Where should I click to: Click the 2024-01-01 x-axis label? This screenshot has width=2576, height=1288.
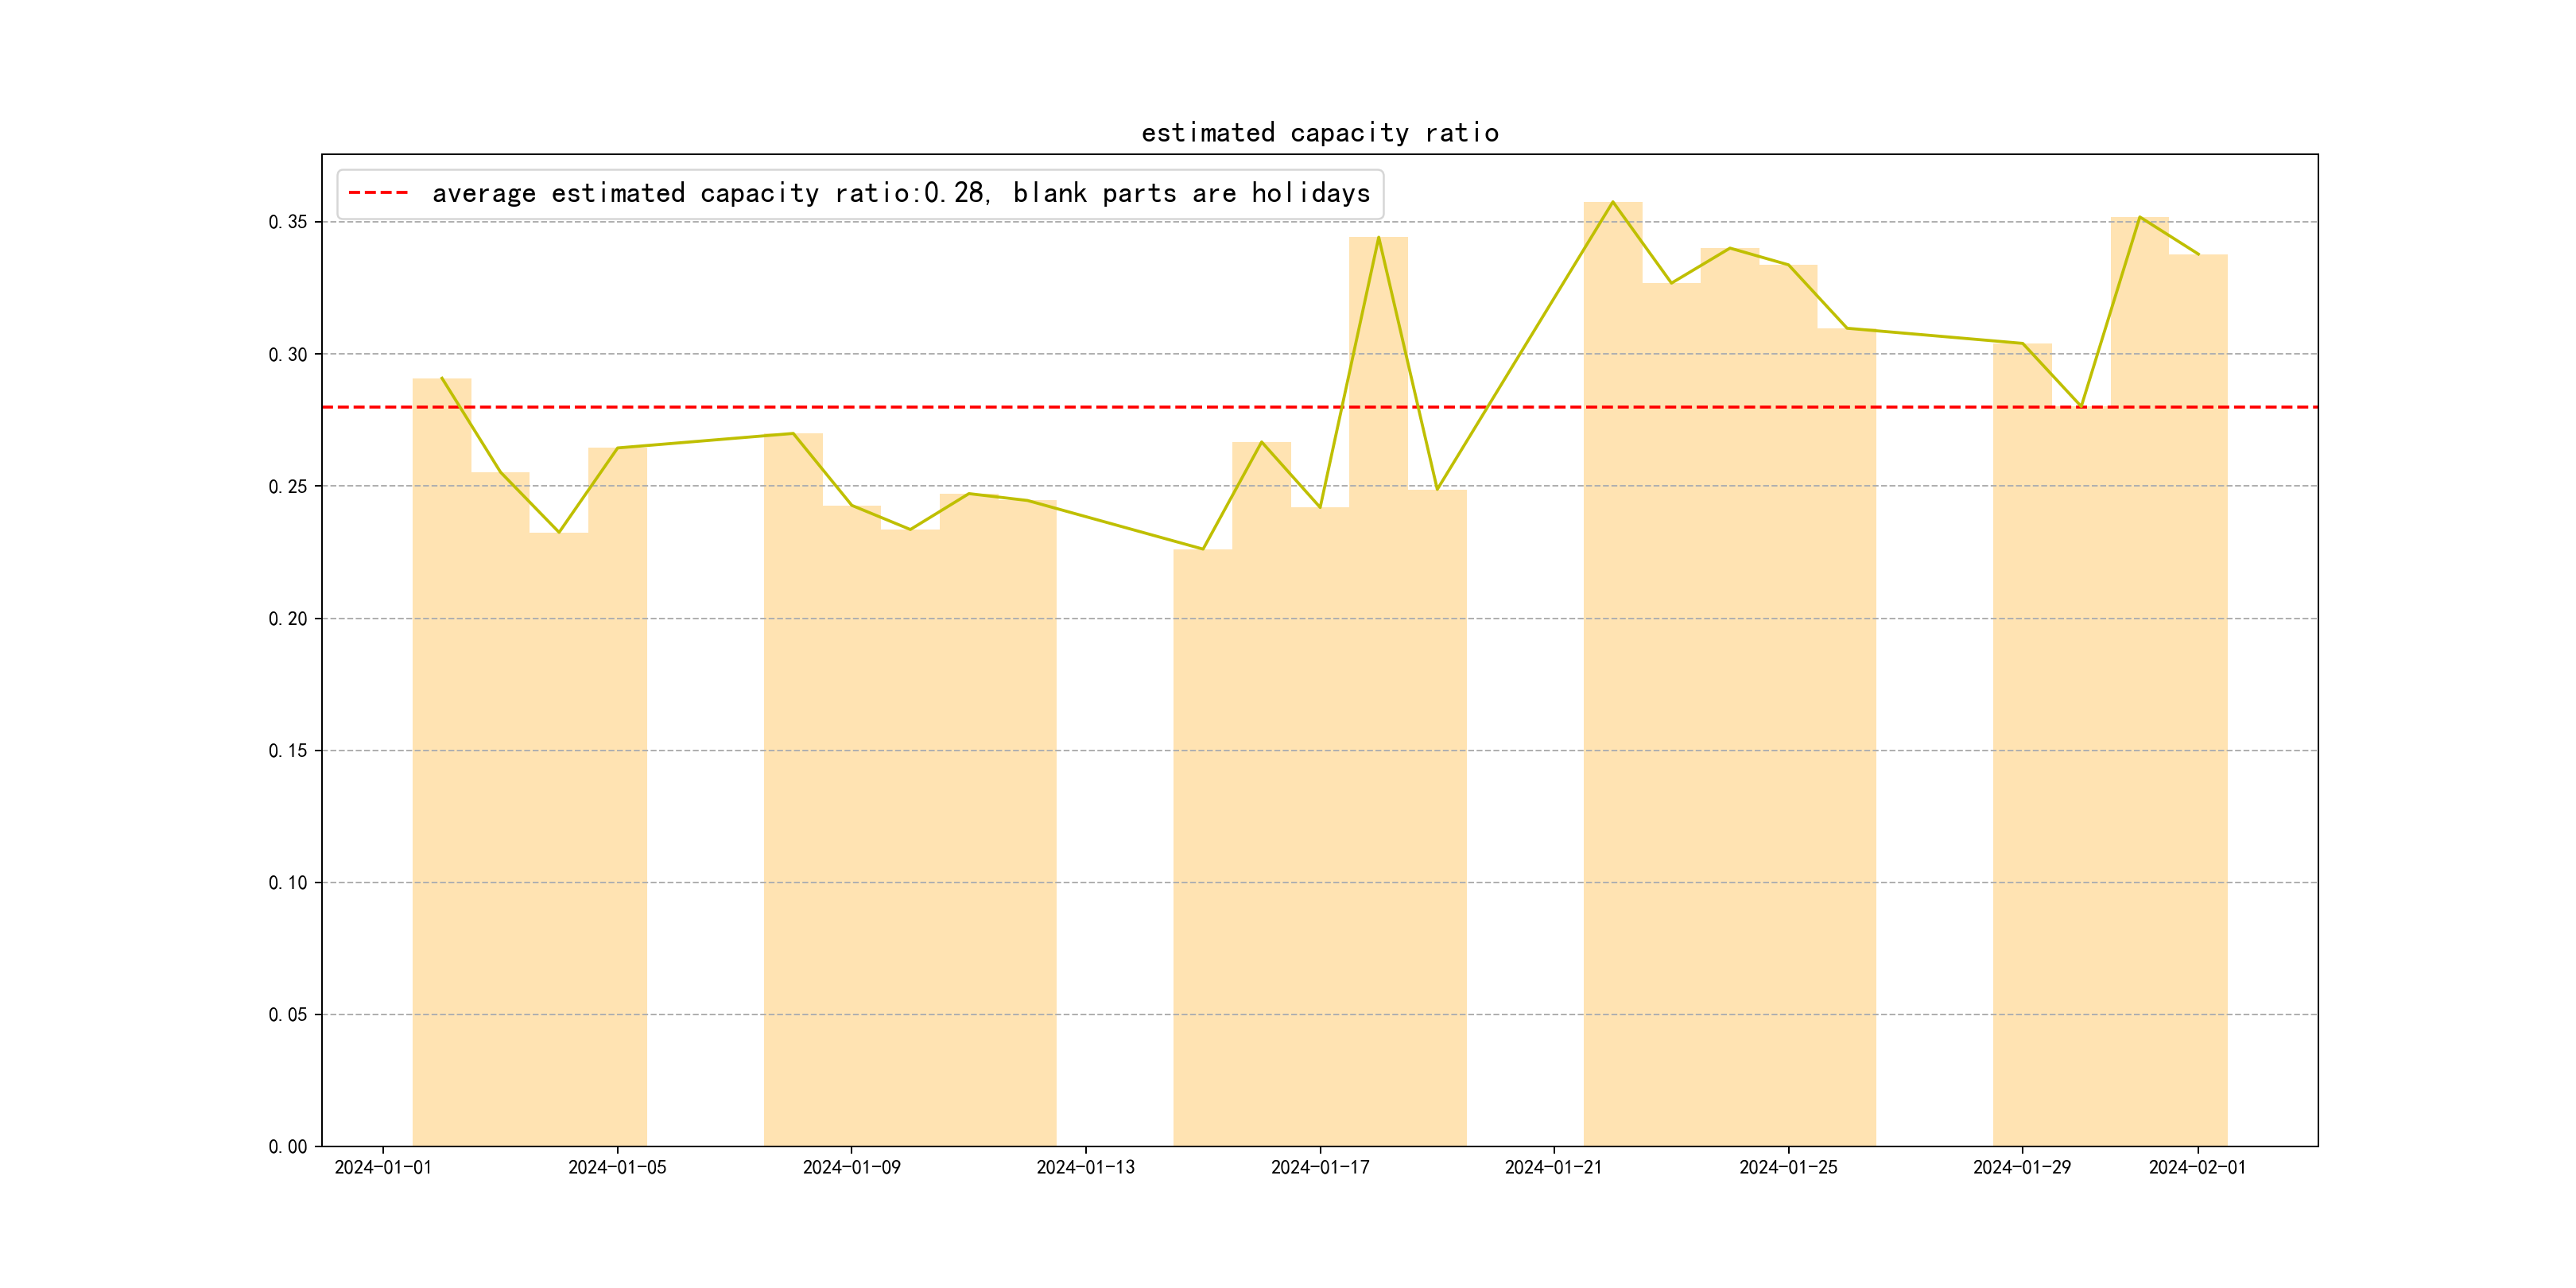click(382, 1167)
